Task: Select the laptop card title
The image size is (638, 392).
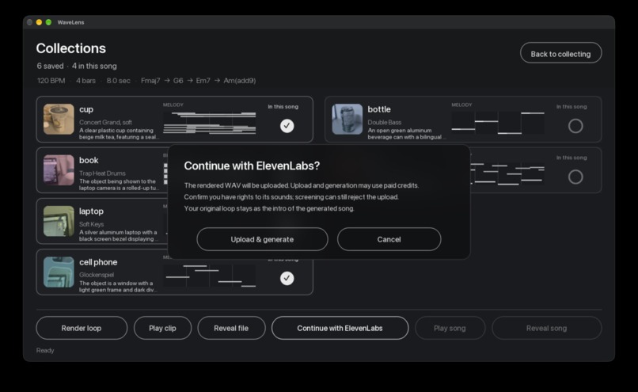Action: tap(91, 211)
